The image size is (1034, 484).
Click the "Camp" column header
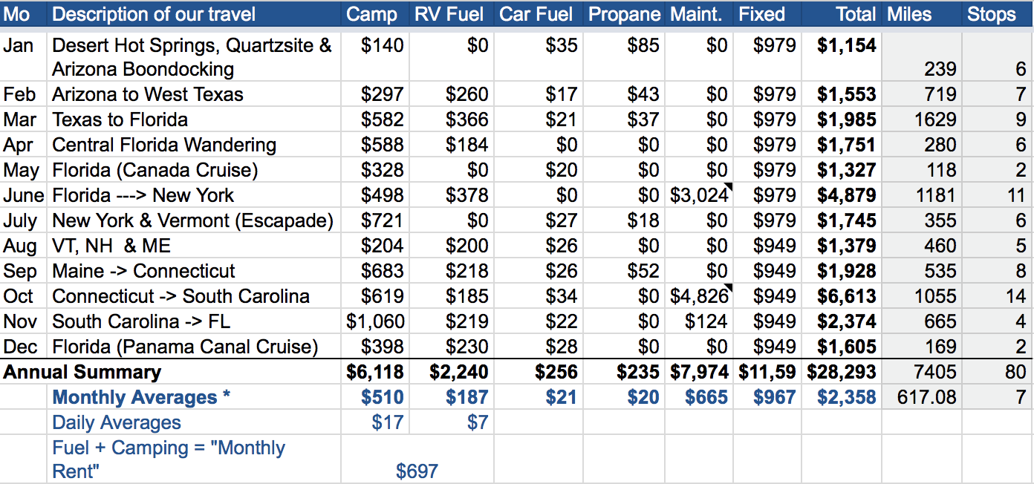pyautogui.click(x=371, y=14)
